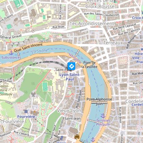The height and width of the screenshot is (143, 143).
Task: Click the Pont de la Feuillée label
Action: coord(90,65)
